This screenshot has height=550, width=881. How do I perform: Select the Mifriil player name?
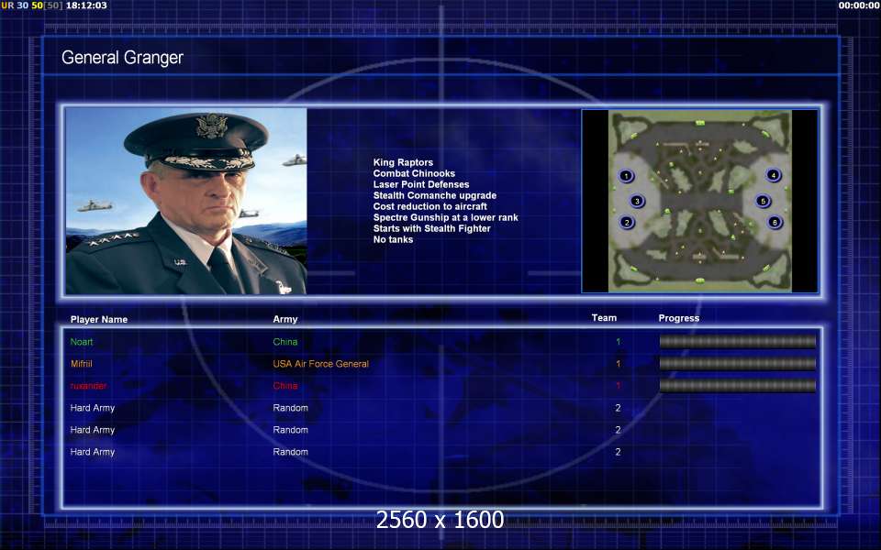(82, 364)
